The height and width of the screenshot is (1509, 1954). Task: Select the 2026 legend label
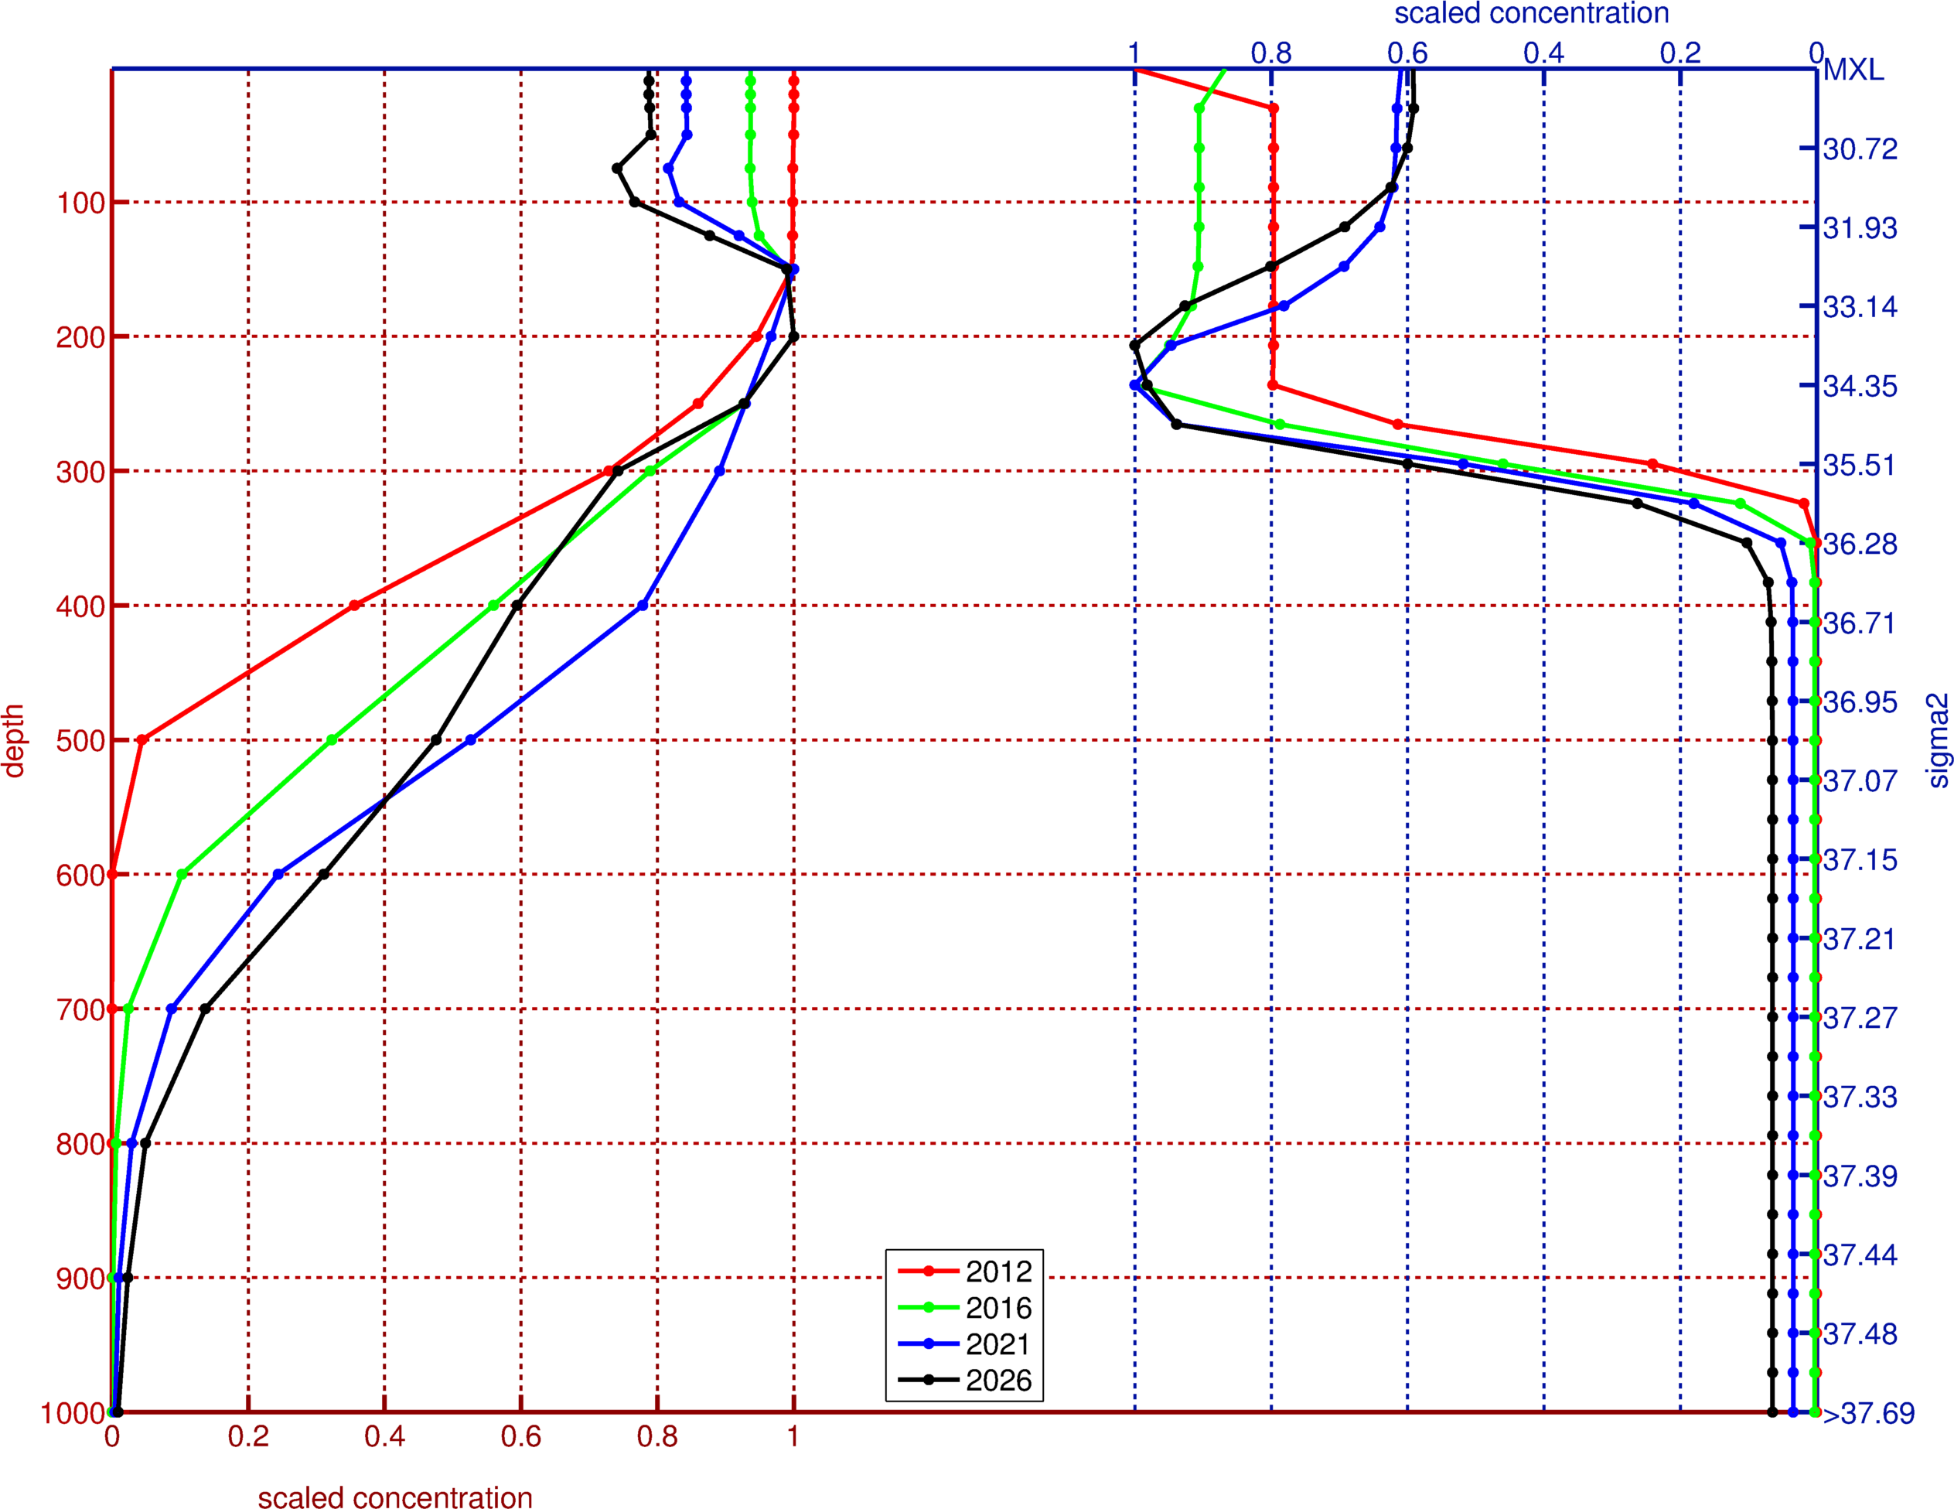point(998,1380)
